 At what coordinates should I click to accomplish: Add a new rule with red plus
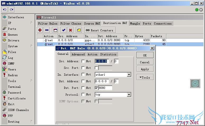[40, 30]
